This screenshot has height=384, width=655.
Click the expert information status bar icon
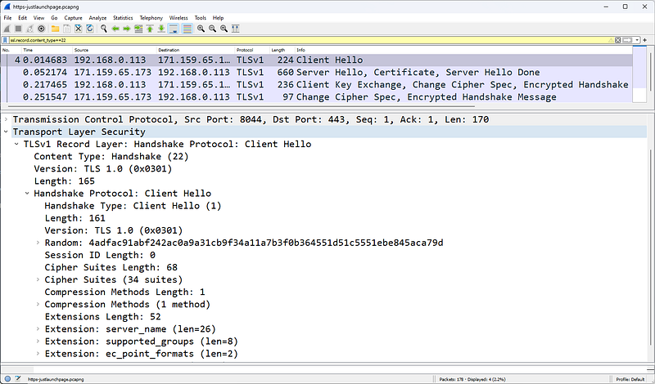pos(7,379)
